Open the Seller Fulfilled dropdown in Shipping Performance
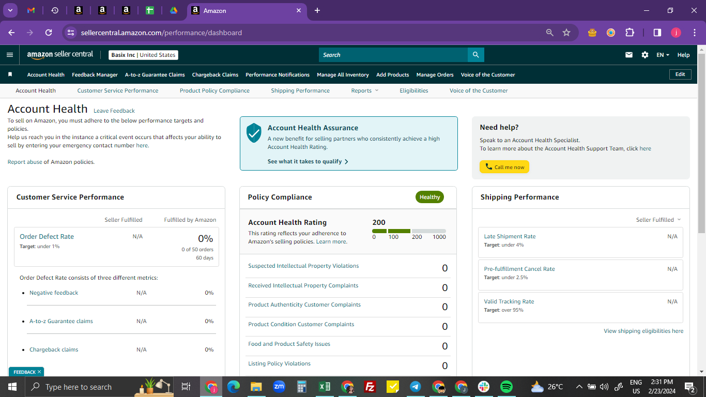The height and width of the screenshot is (397, 706). pos(658,220)
